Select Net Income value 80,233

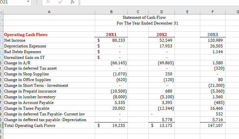(x=111, y=40)
